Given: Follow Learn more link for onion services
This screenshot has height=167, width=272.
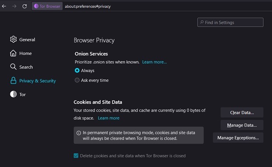Looking at the screenshot, I should click(154, 62).
